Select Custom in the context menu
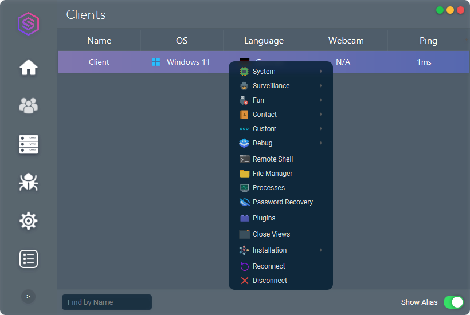 280,129
